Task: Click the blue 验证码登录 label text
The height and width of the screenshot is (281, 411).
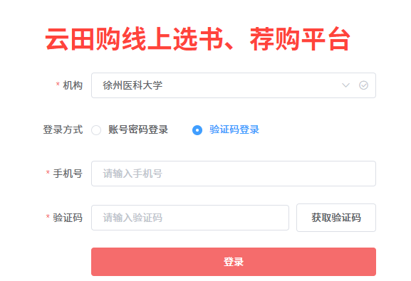Action: pos(234,129)
